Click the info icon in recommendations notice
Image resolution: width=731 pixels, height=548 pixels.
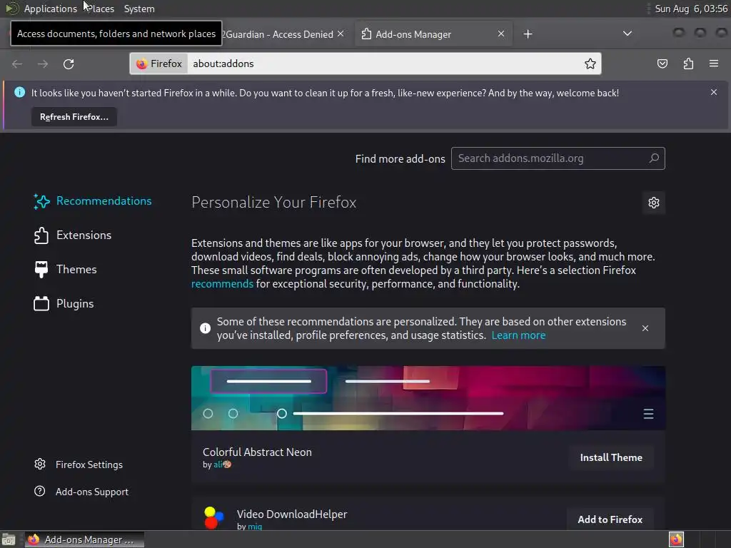click(x=205, y=328)
